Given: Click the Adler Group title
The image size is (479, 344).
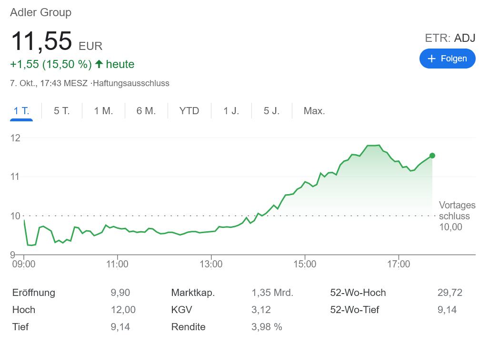Looking at the screenshot, I should click(41, 12).
